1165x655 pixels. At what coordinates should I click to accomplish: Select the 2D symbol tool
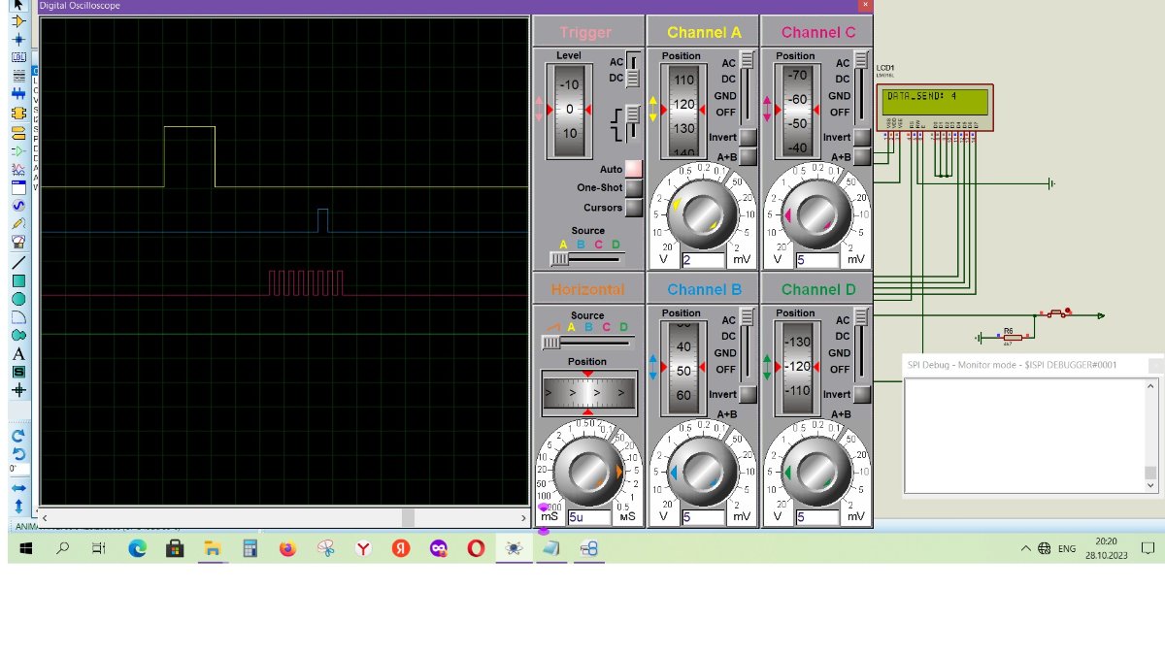coord(18,372)
